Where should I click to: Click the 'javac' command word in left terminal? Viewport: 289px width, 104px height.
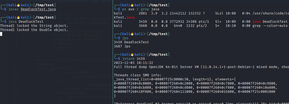coord(14,9)
